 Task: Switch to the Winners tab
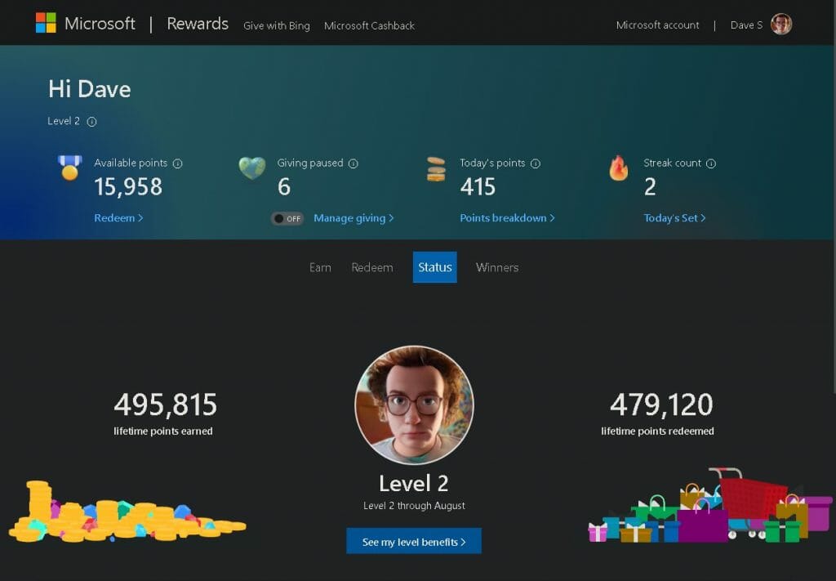(x=497, y=267)
